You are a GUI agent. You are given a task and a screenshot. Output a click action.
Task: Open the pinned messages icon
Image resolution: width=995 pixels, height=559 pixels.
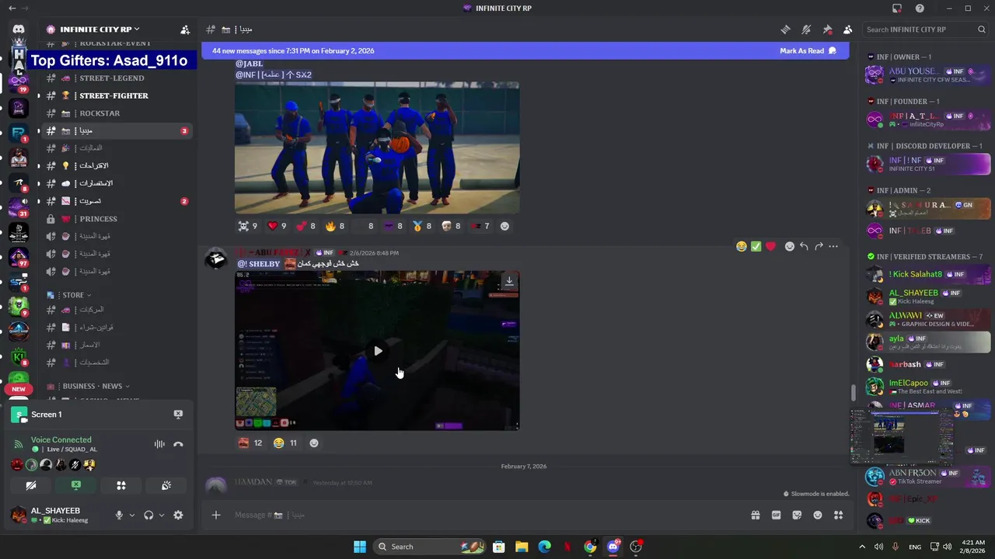point(827,30)
